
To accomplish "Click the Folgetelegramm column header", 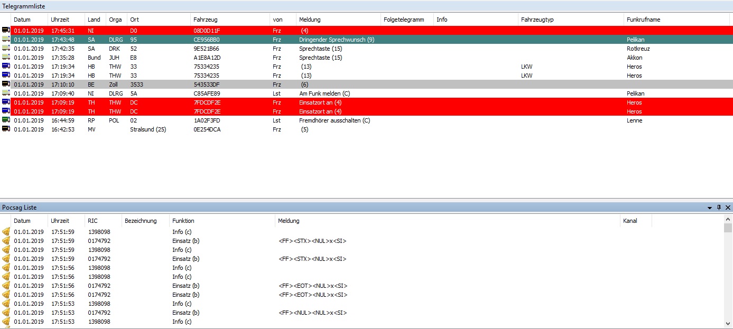I will point(404,20).
